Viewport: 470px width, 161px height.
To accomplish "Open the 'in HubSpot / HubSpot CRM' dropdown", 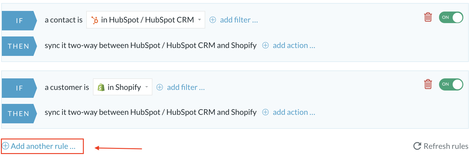I will click(146, 20).
